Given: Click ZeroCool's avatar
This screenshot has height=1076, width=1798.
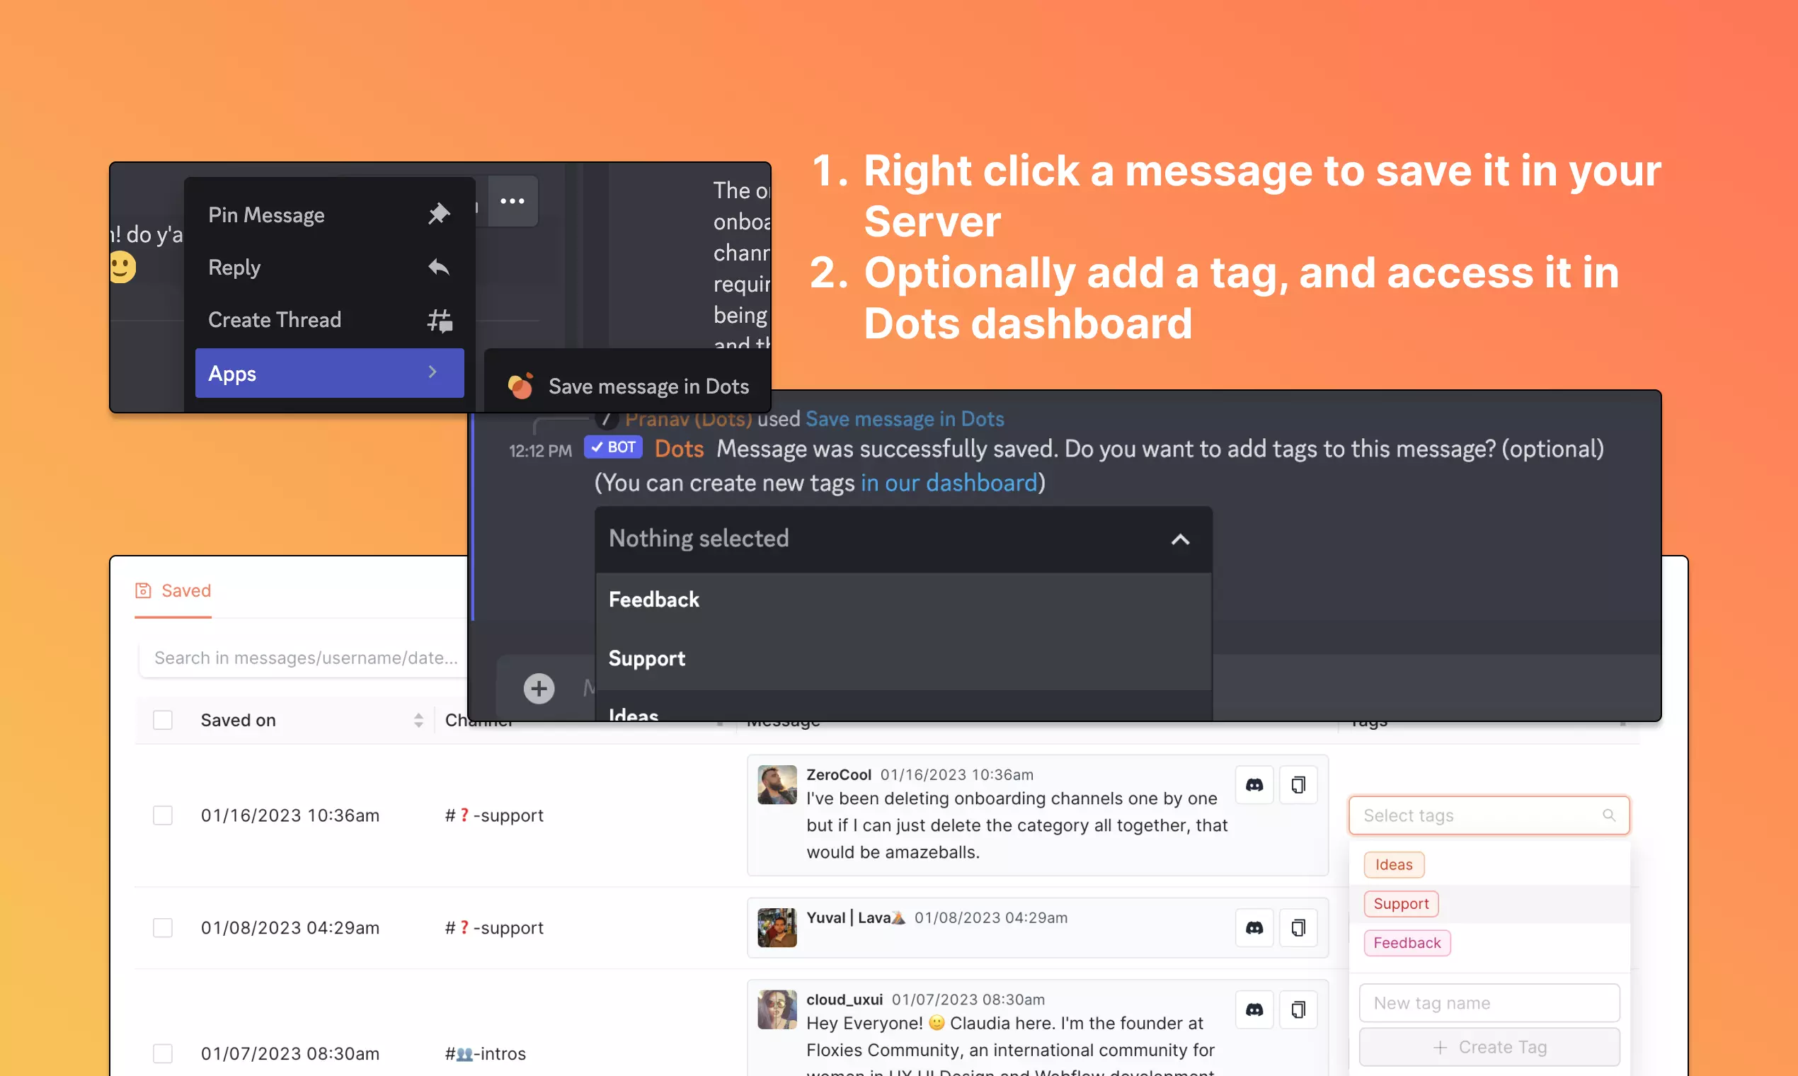Looking at the screenshot, I should [x=777, y=784].
